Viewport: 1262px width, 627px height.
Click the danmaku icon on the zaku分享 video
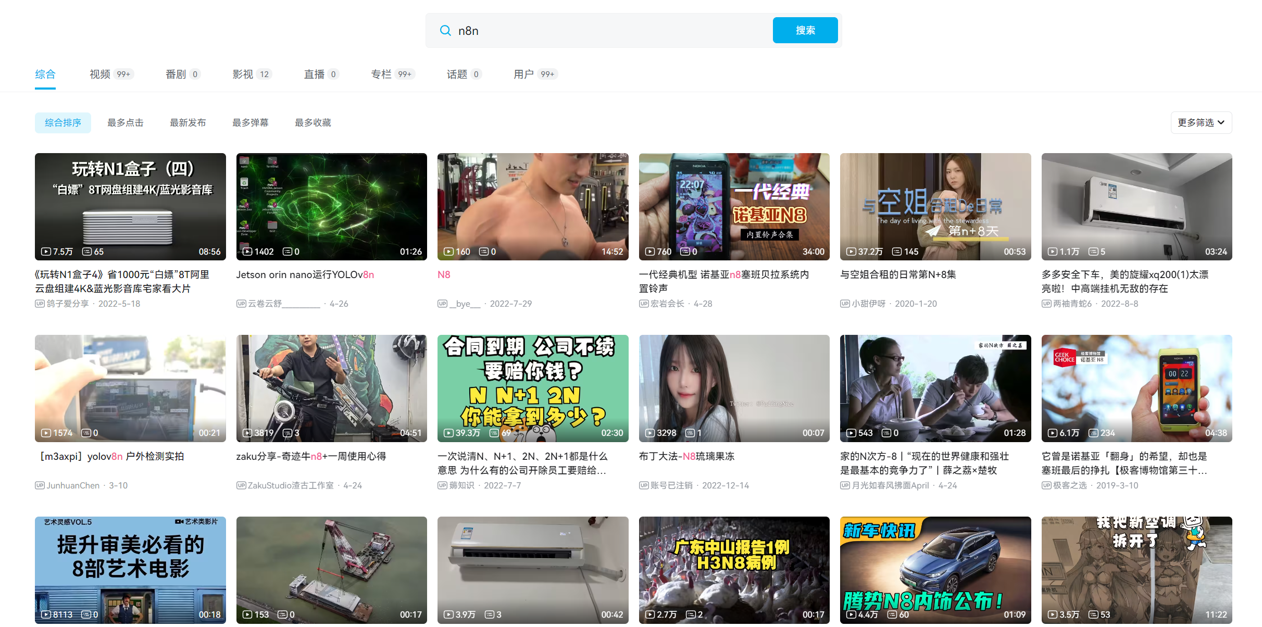click(288, 433)
